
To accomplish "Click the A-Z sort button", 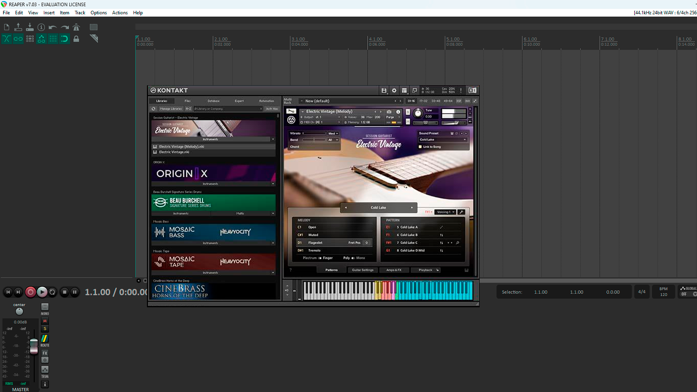I will (188, 109).
